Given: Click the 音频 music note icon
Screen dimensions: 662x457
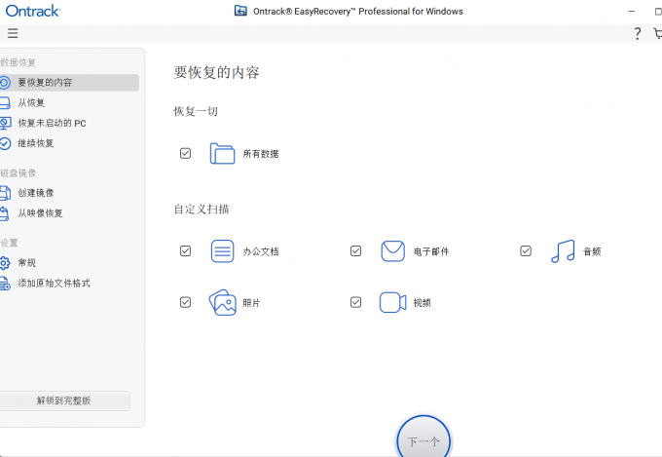Looking at the screenshot, I should (x=563, y=251).
